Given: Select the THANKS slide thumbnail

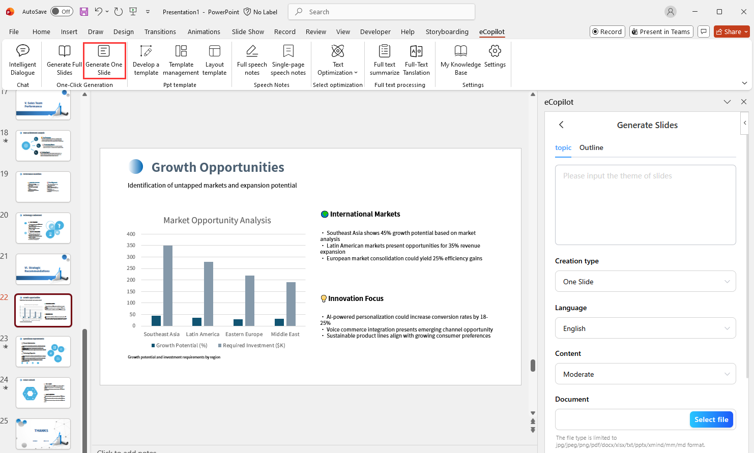Looking at the screenshot, I should [x=43, y=434].
